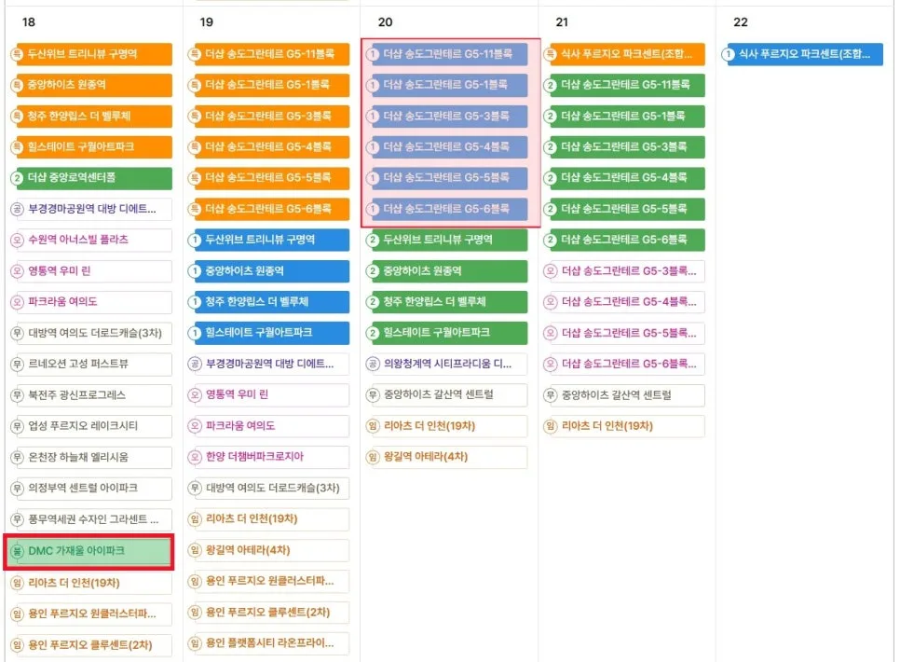Click orange 송도그란테르 G5-3블록 on day 19

[268, 116]
